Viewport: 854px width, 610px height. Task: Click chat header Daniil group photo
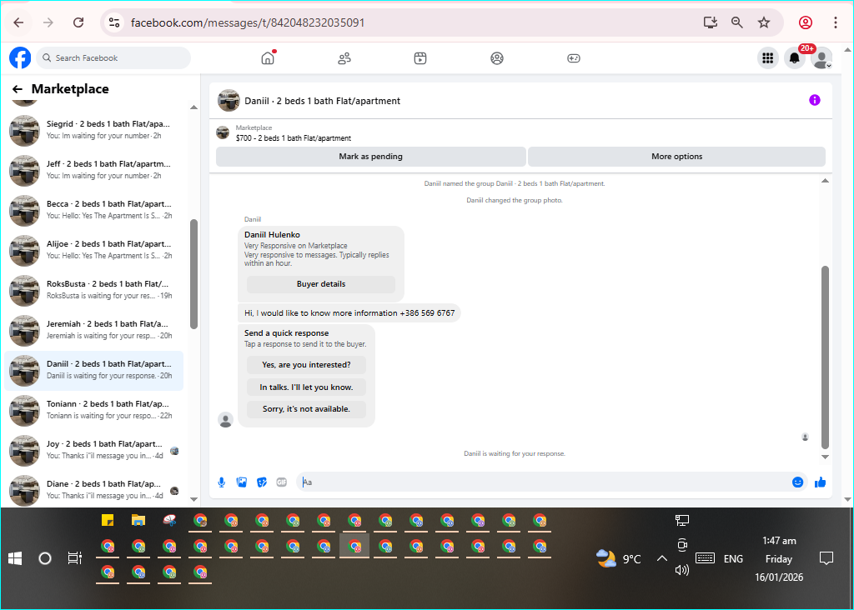pyautogui.click(x=229, y=101)
